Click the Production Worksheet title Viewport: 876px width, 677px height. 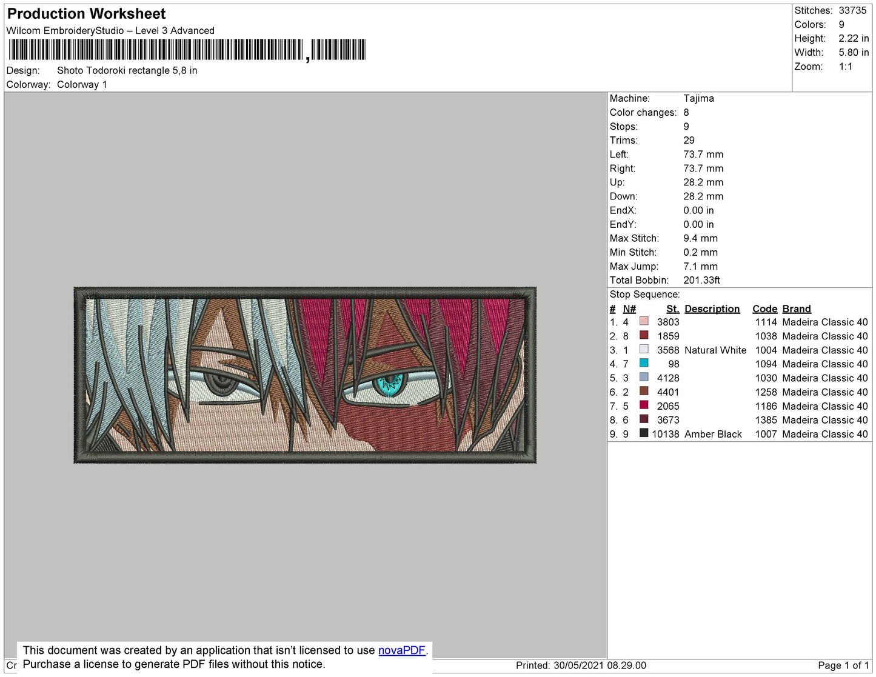(x=85, y=13)
